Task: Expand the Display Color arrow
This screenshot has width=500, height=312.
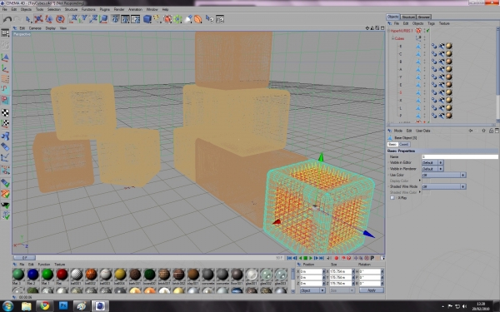Action: [x=420, y=181]
